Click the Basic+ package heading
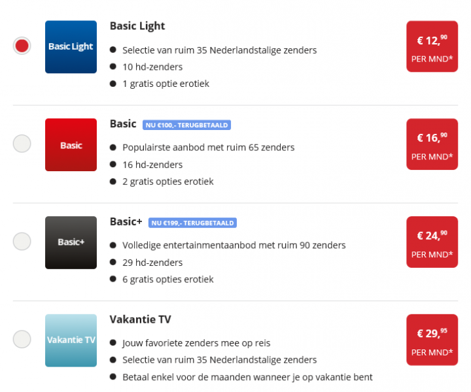The height and width of the screenshot is (392, 471). [126, 222]
